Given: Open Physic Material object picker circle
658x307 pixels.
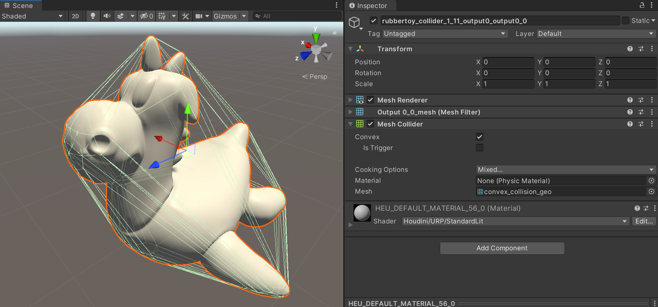Looking at the screenshot, I should tap(651, 181).
